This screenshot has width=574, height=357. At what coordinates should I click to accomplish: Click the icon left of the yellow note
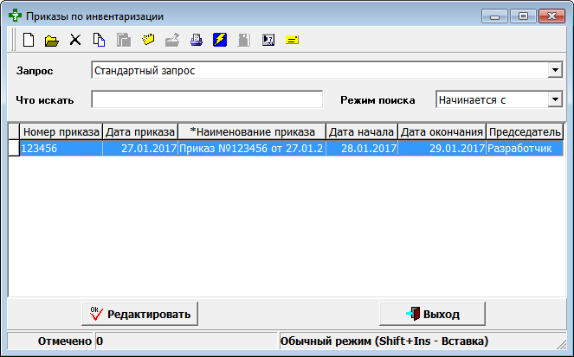tap(268, 40)
